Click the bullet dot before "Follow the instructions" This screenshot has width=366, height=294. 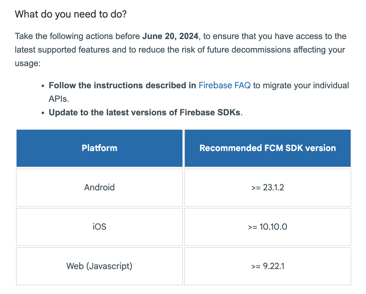[43, 86]
